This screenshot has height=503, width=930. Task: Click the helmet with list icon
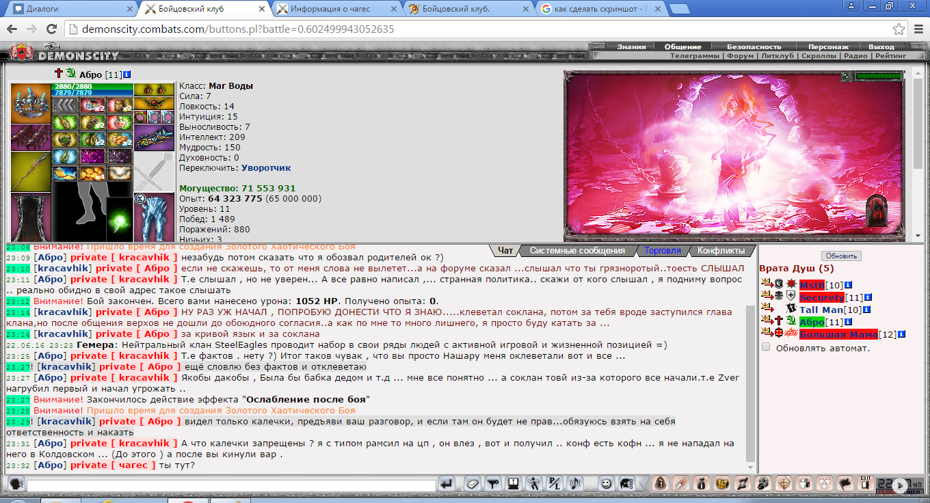pyautogui.click(x=626, y=484)
